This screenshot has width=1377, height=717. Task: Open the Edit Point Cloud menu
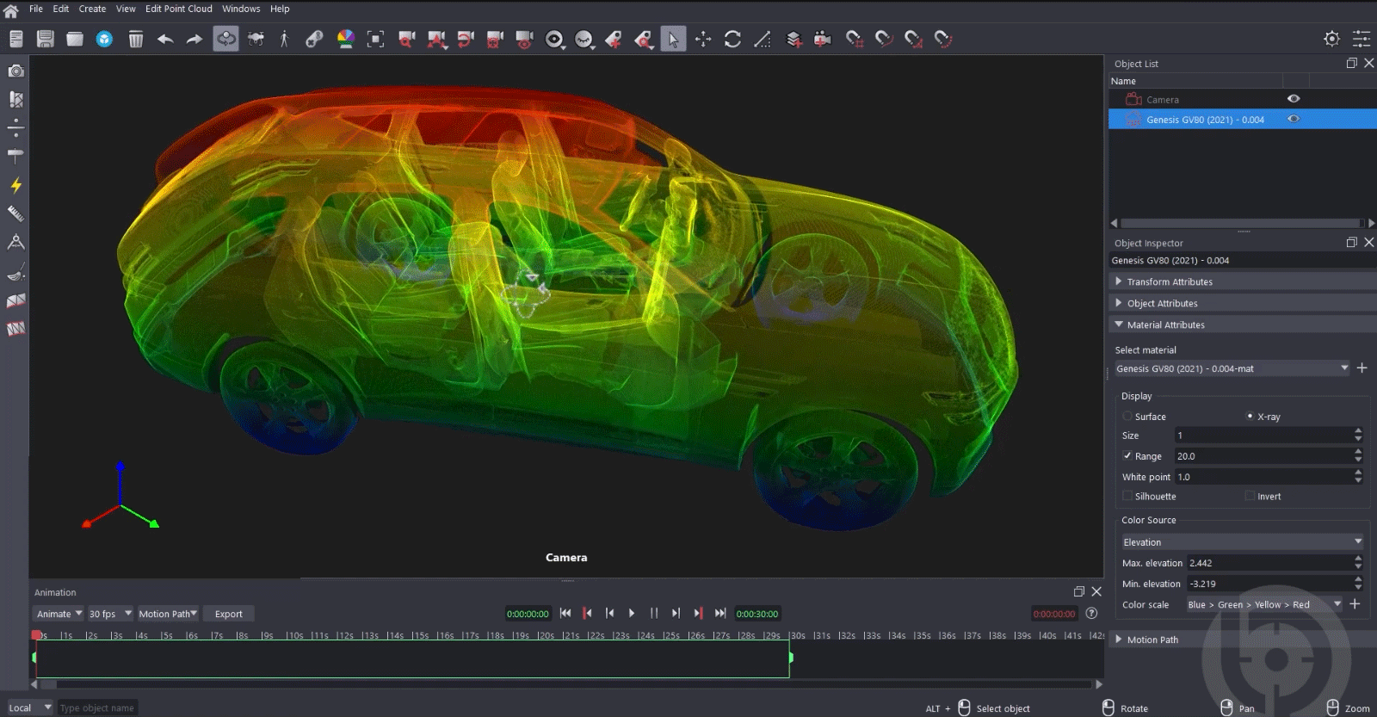pyautogui.click(x=178, y=9)
